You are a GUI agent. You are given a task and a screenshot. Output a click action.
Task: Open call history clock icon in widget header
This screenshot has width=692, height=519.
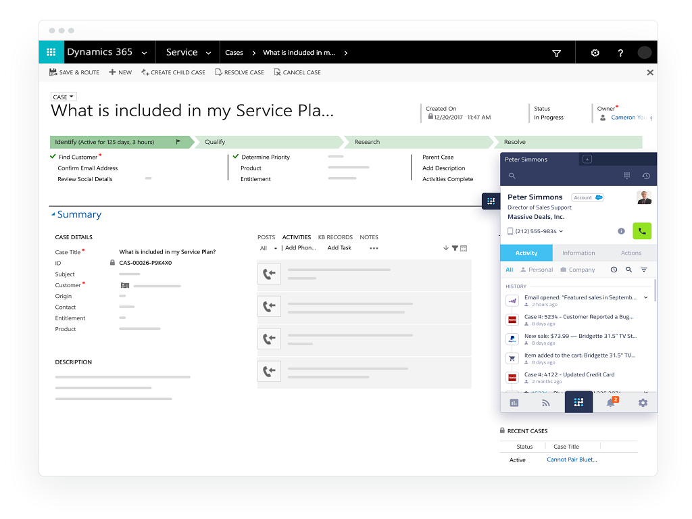coord(646,176)
